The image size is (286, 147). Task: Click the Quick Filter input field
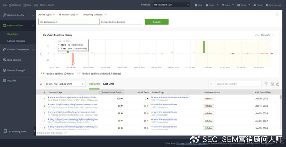[238, 84]
